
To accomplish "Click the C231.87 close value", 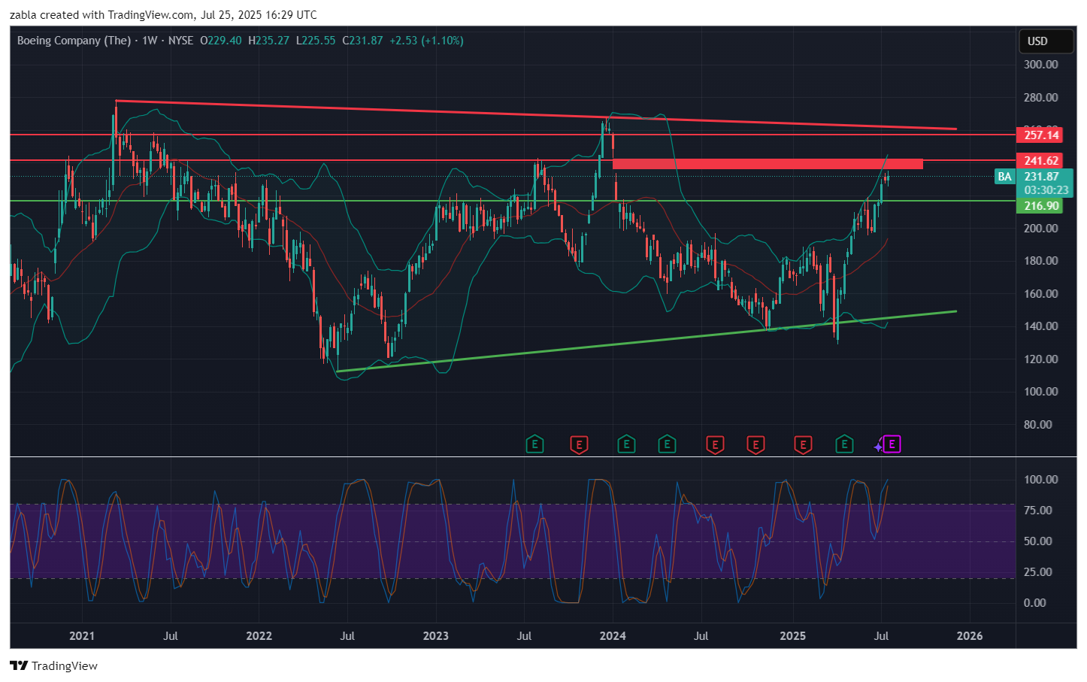I will (362, 41).
